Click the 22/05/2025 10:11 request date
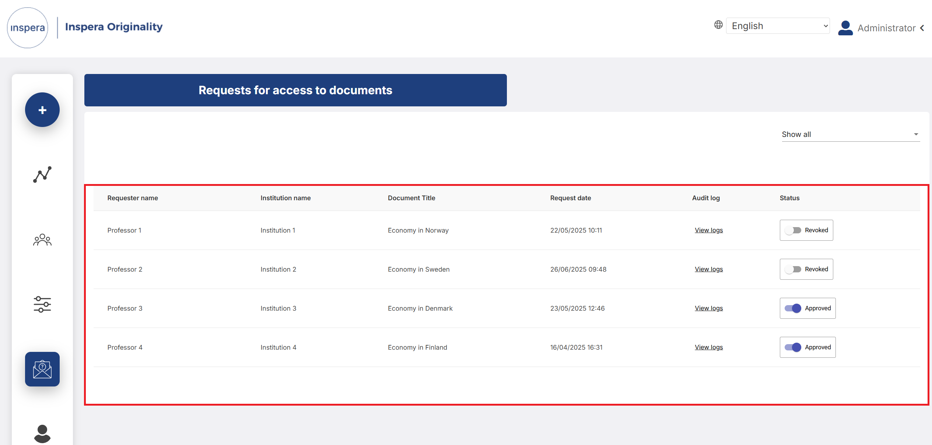932x445 pixels. tap(576, 230)
